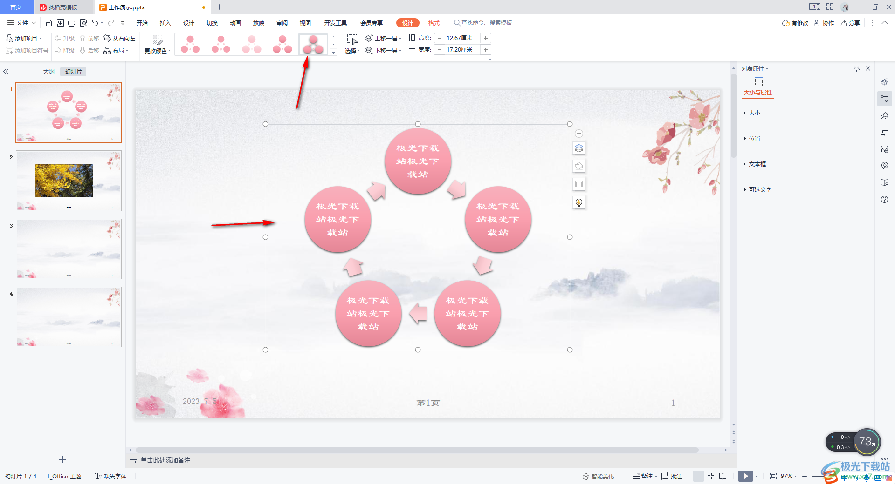Select slide 4 thumbnail
Screen dimensions: 895x484
click(69, 317)
